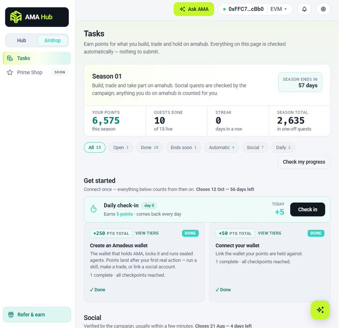339x328 pixels.
Task: Switch to the Hub toggle
Action: pyautogui.click(x=21, y=40)
